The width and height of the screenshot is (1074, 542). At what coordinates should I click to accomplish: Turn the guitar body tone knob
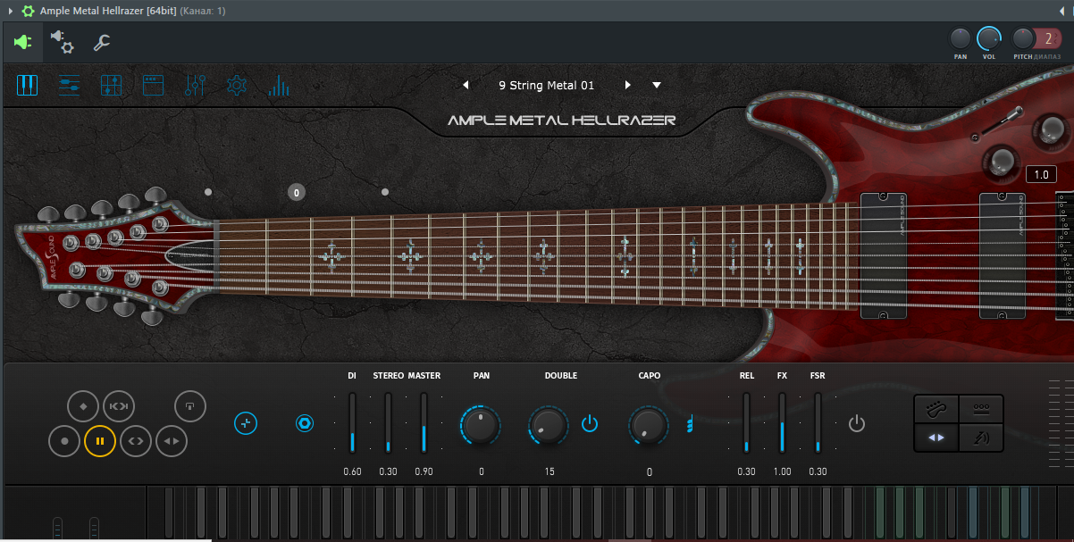[x=1001, y=161]
